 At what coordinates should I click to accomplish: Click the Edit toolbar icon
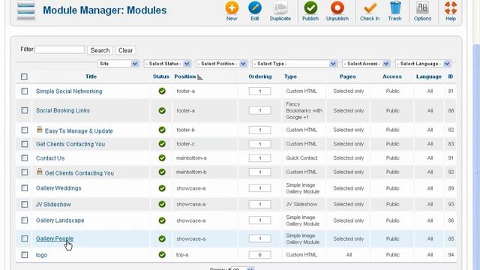255,11
